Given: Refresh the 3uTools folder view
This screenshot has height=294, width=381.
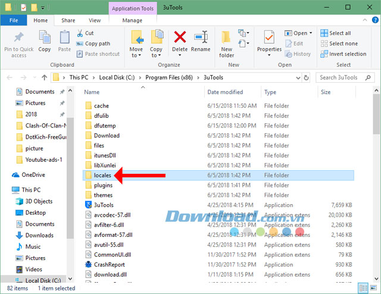Looking at the screenshot, I should coord(306,78).
